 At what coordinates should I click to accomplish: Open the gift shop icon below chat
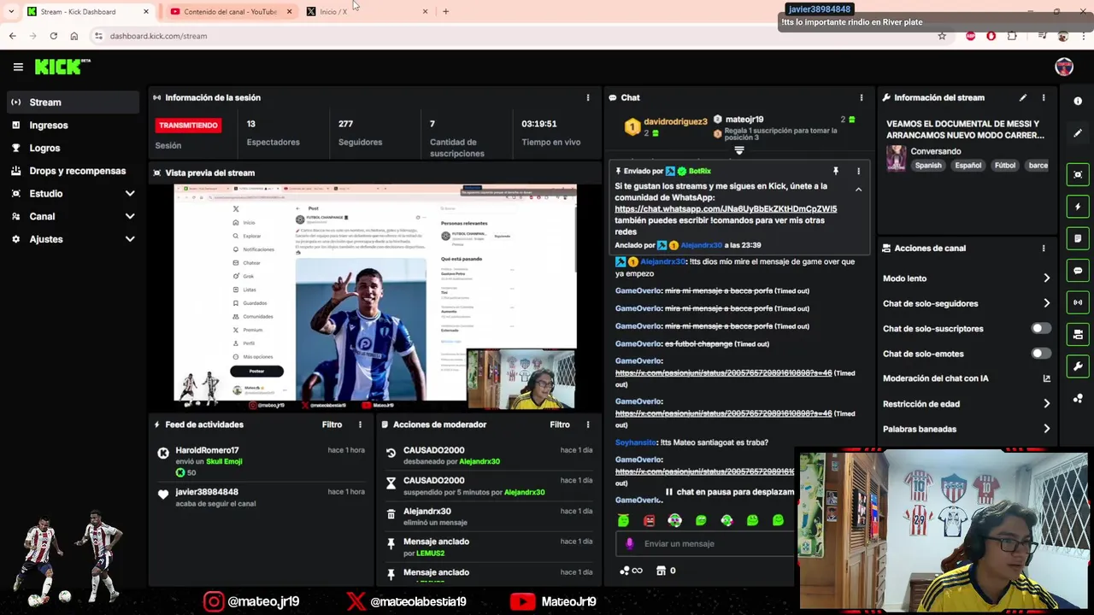pos(661,571)
